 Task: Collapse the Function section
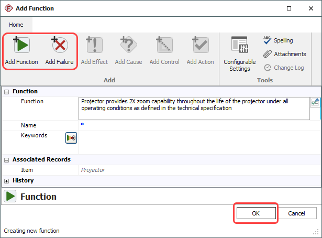(x=7, y=91)
